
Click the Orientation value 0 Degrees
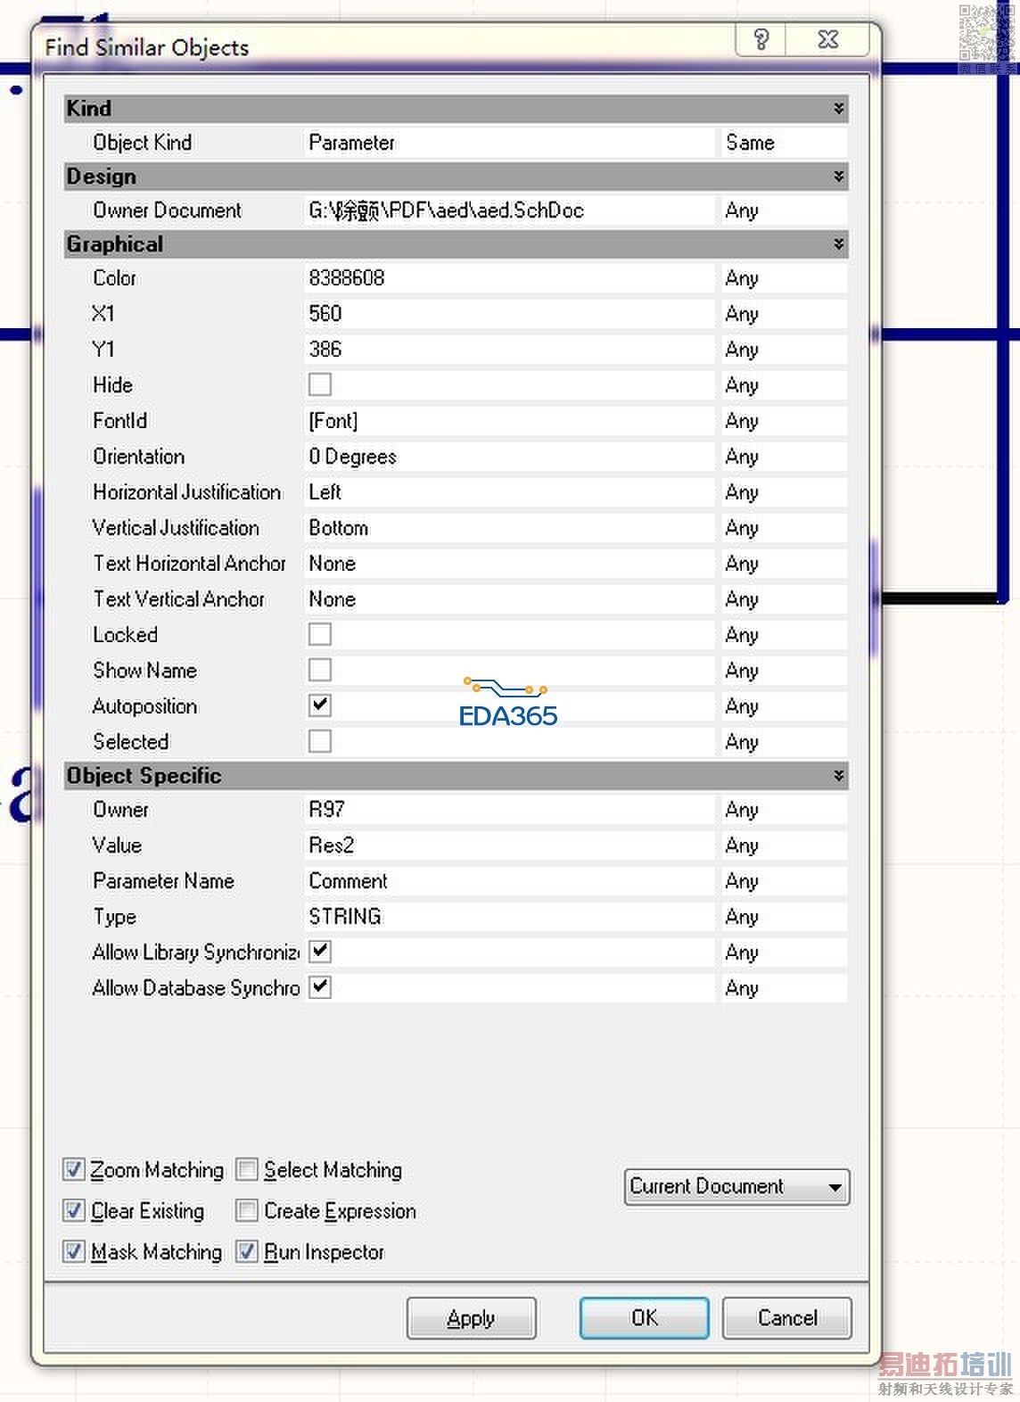(x=509, y=457)
